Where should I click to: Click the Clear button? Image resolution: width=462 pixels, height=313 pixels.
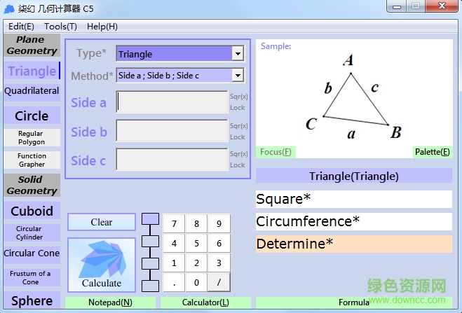102,222
